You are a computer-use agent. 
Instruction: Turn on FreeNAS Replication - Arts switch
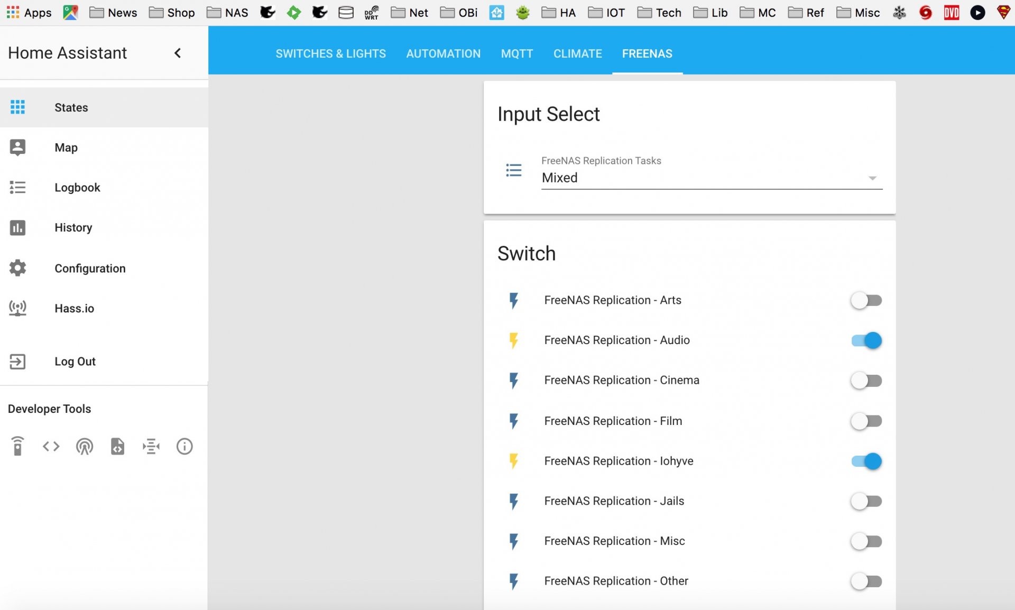point(866,300)
